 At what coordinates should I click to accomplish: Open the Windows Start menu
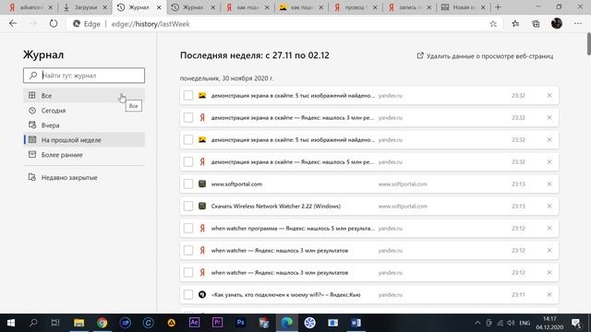(11, 323)
